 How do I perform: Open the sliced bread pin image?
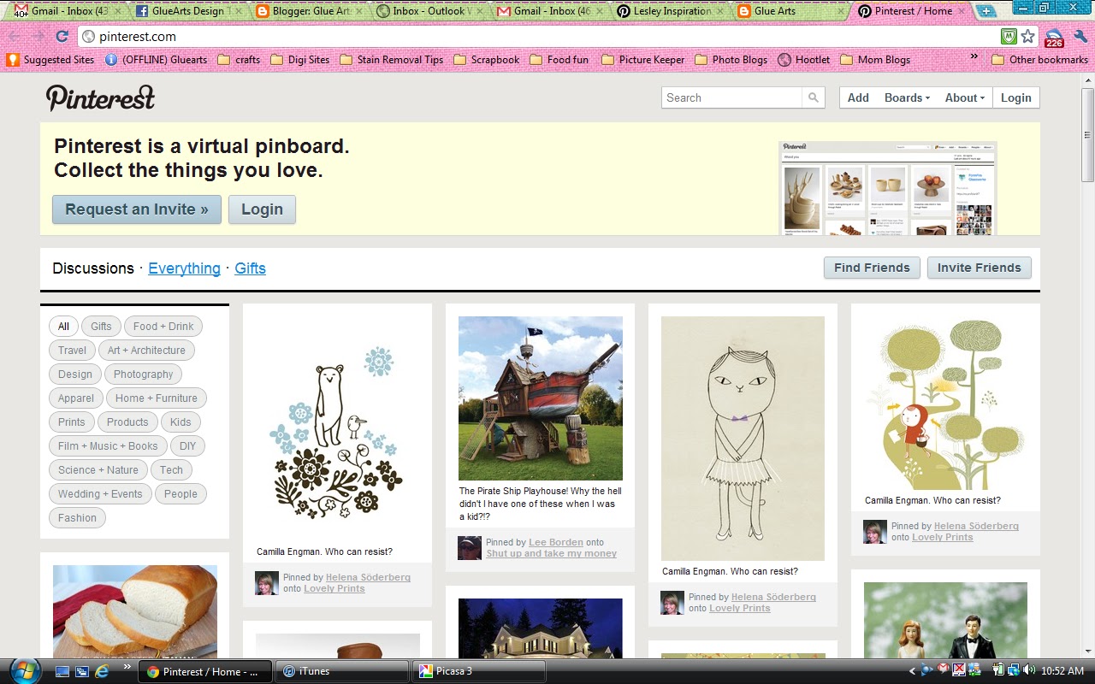[x=135, y=611]
